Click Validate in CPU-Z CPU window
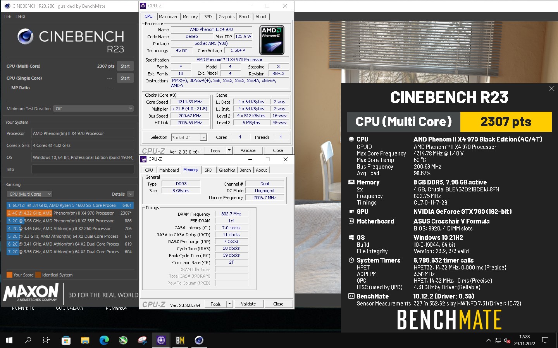This screenshot has width=558, height=348. coord(248,150)
